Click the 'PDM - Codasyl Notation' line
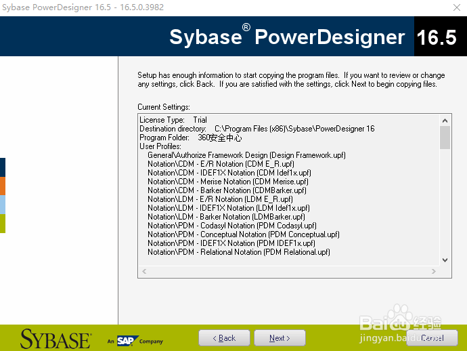Screen dimensions: 467x351 [x=232, y=226]
